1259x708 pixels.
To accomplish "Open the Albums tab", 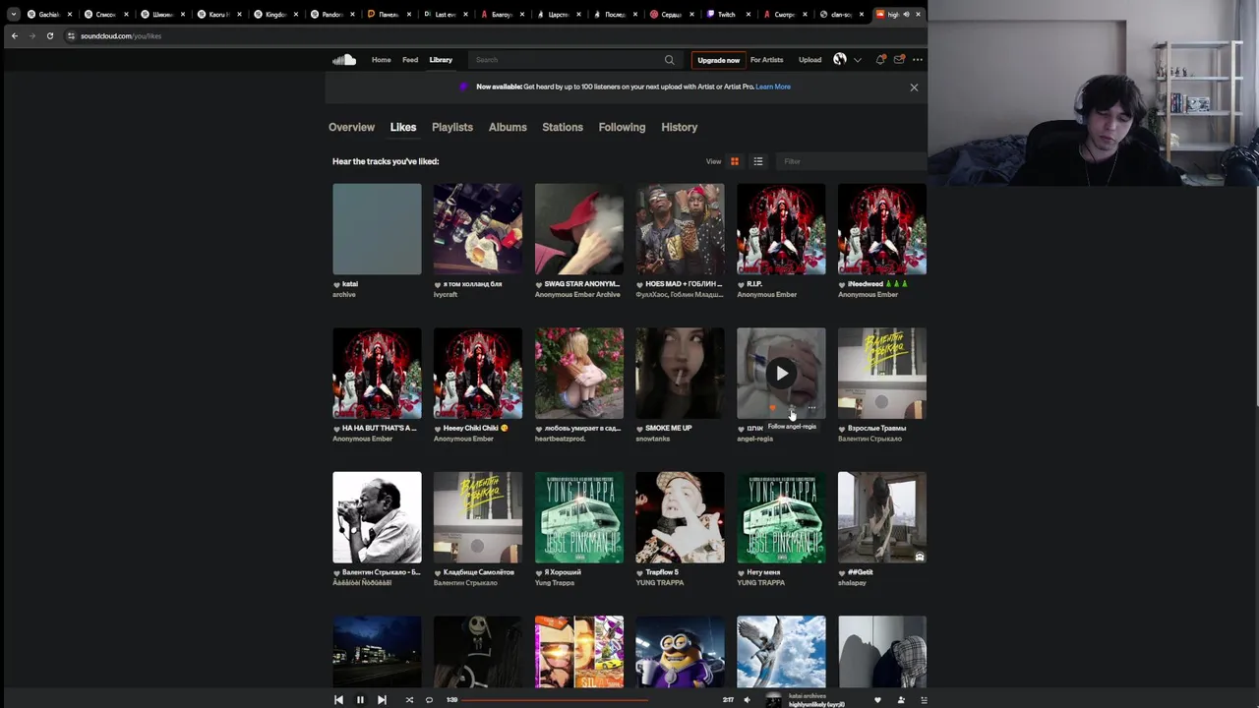I will [508, 127].
